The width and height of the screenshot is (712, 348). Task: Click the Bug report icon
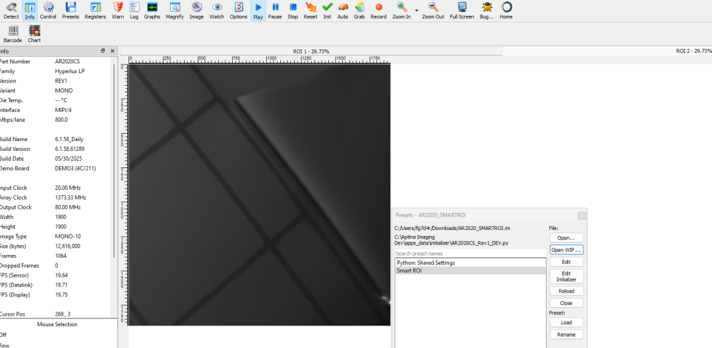[x=487, y=11]
